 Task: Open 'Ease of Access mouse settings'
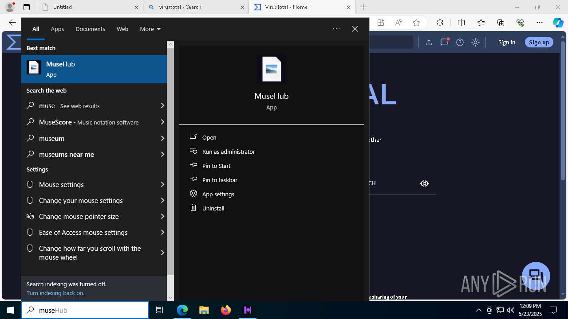(83, 232)
